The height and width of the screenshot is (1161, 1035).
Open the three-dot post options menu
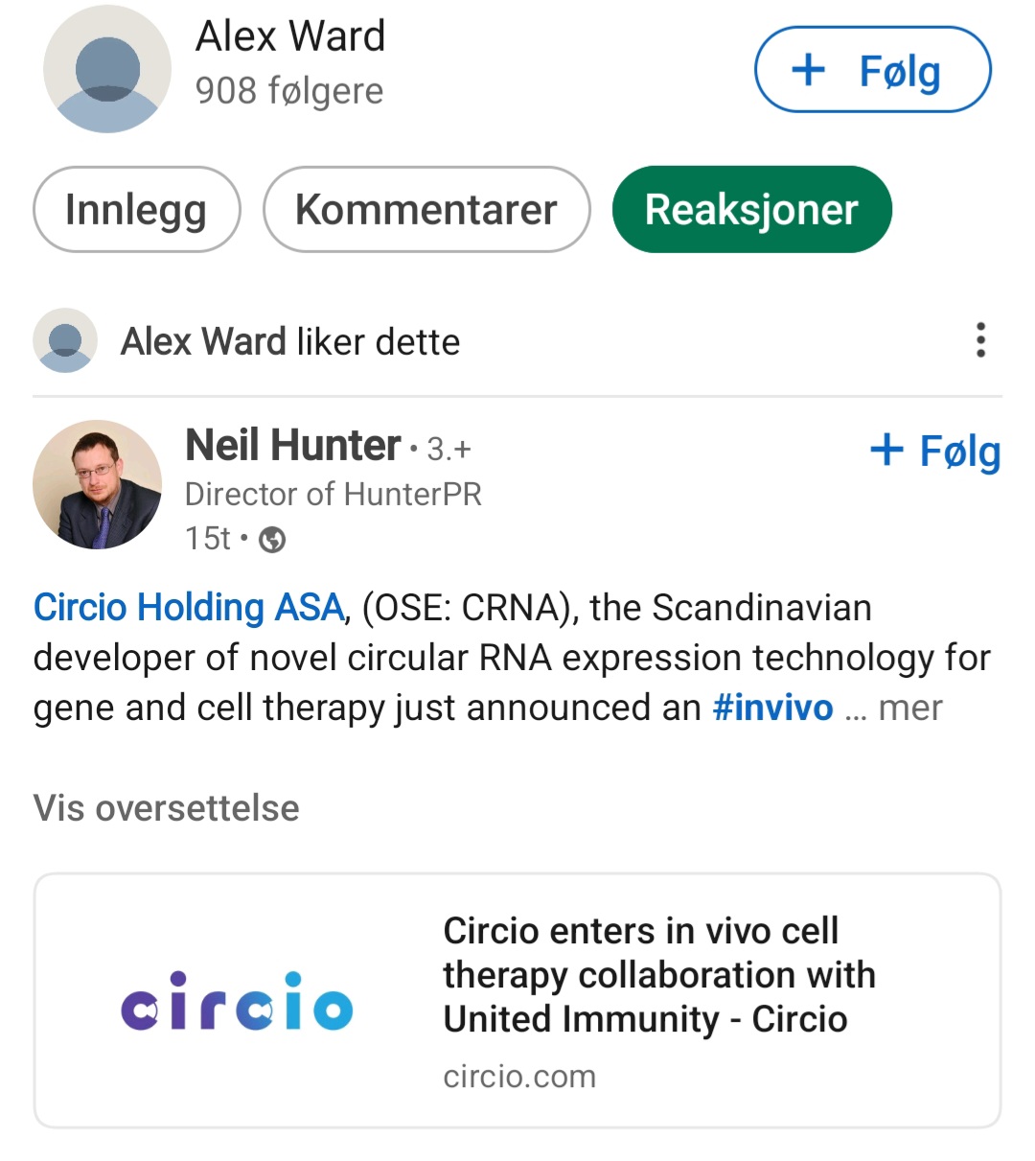point(979,340)
